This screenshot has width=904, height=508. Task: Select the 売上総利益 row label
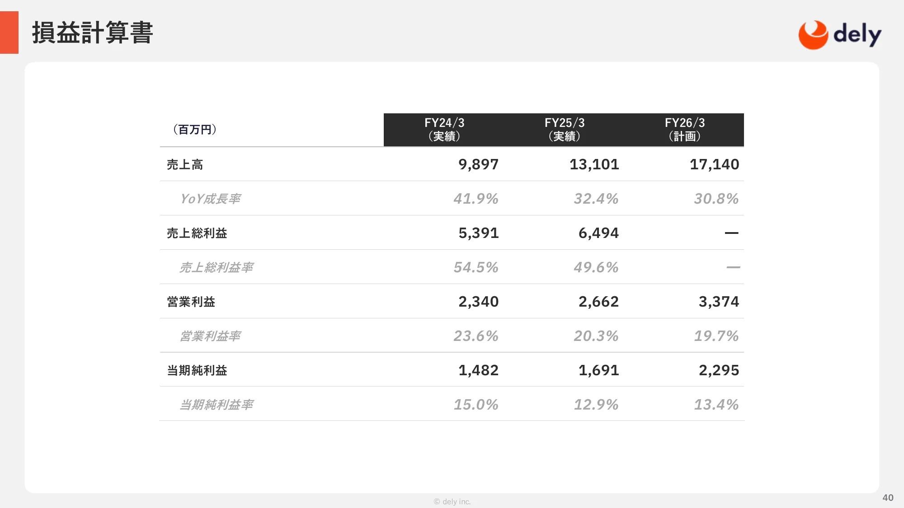pyautogui.click(x=197, y=233)
